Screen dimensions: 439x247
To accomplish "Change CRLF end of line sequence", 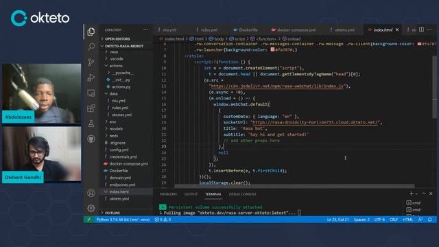I will [x=394, y=220].
